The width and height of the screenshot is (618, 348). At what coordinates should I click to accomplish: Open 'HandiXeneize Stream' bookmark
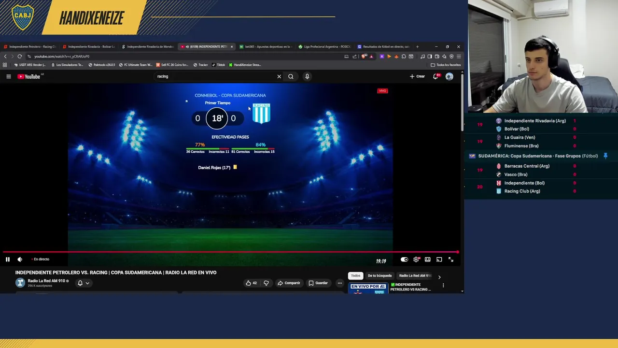245,65
